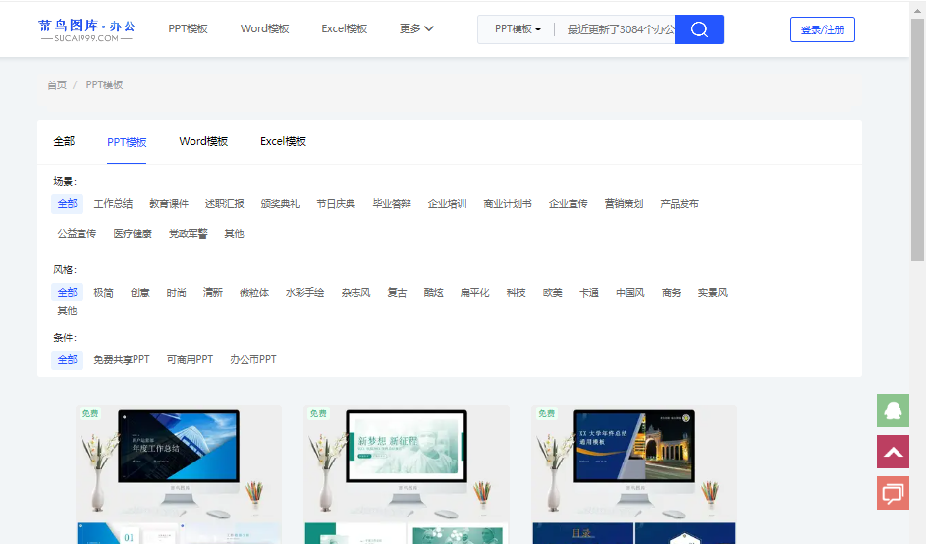Click the red back-to-top arrow icon

click(893, 452)
